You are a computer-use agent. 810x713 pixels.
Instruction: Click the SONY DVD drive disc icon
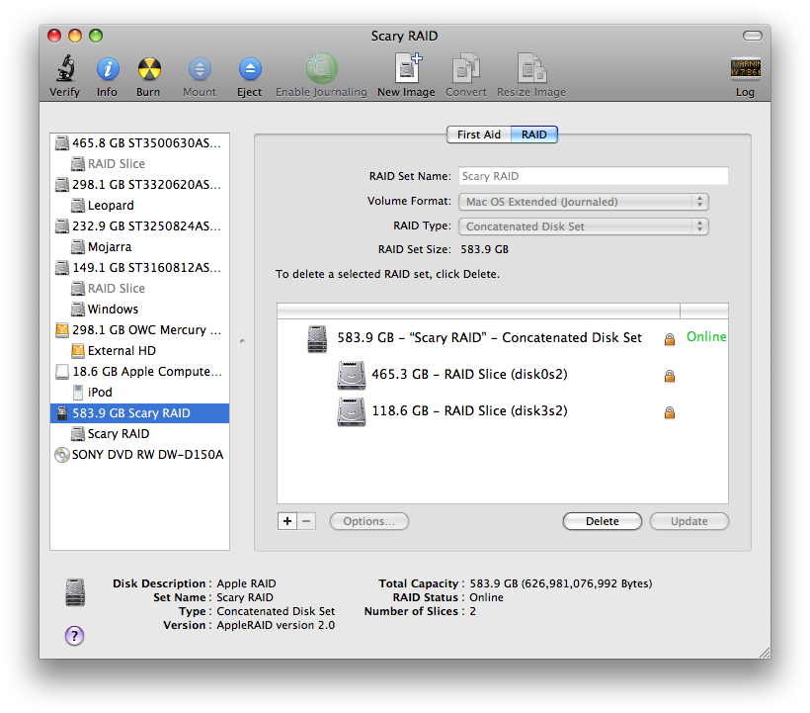tap(62, 455)
